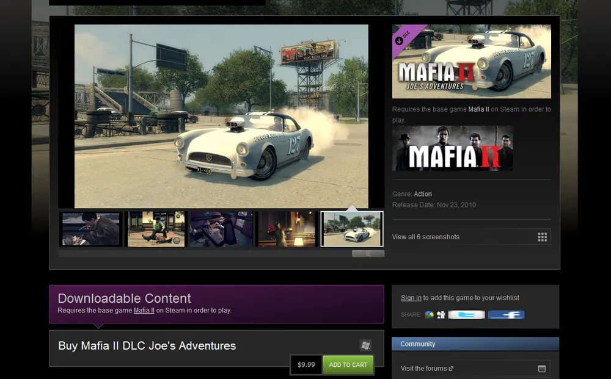Select the dark room with lamp thumbnail

click(x=287, y=229)
